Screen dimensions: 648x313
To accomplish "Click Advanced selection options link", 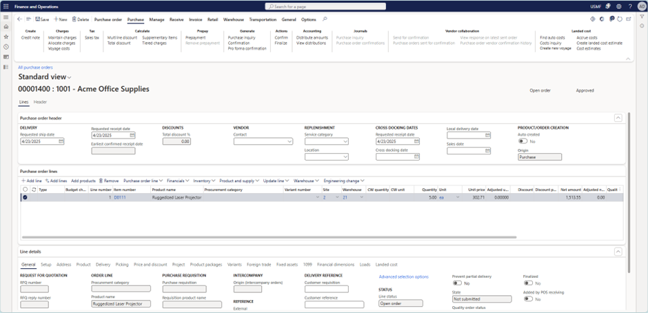I will pyautogui.click(x=403, y=276).
